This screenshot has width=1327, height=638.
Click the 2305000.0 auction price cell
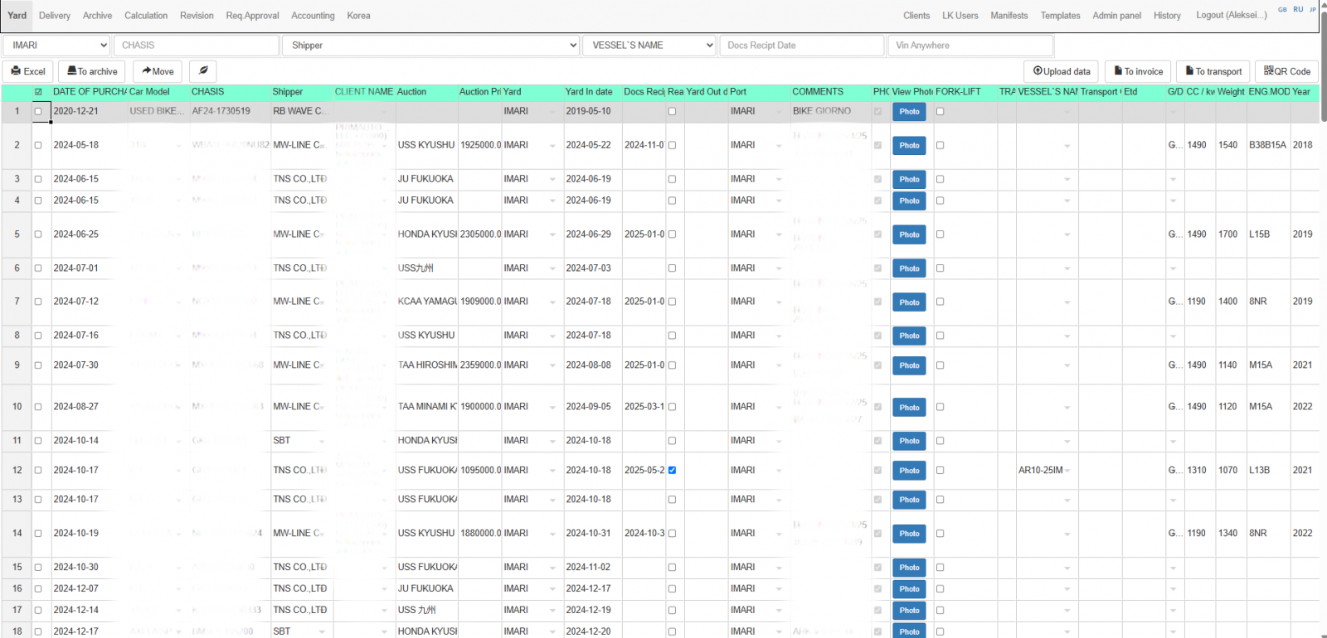480,234
